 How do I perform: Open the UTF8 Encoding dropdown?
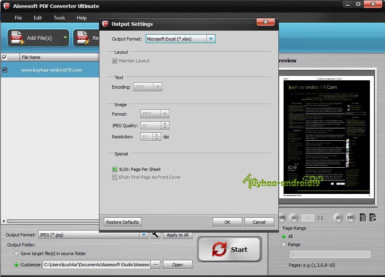click(157, 87)
